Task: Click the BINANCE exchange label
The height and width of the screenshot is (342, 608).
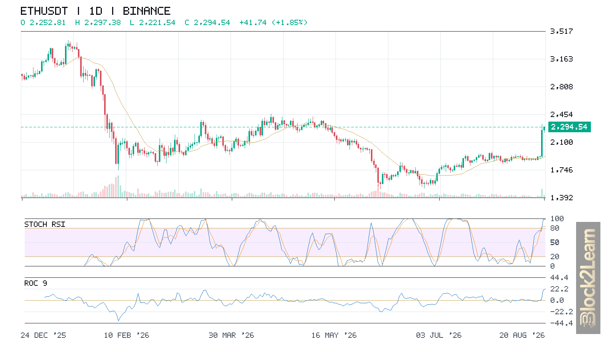Action: click(x=147, y=11)
